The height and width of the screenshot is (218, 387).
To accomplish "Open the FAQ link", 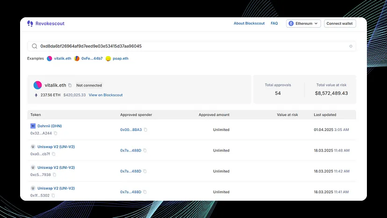I will 274,23.
